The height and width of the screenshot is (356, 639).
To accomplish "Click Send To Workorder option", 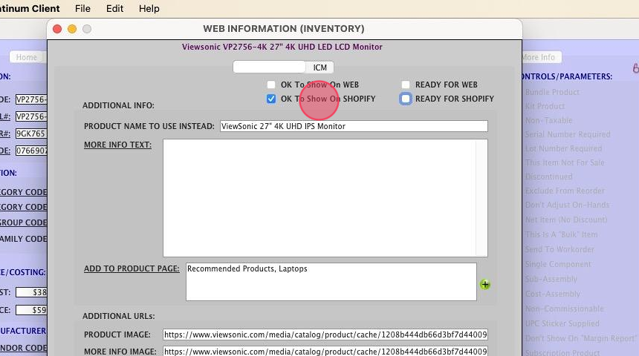I will (559, 249).
